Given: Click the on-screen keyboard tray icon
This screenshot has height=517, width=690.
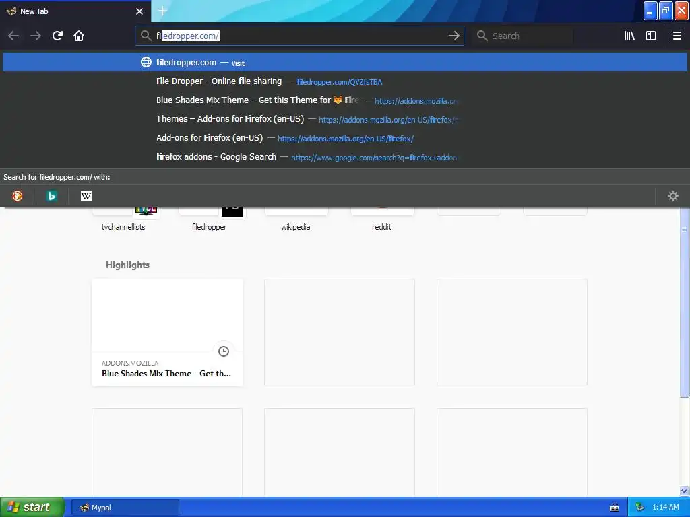Looking at the screenshot, I should (615, 508).
